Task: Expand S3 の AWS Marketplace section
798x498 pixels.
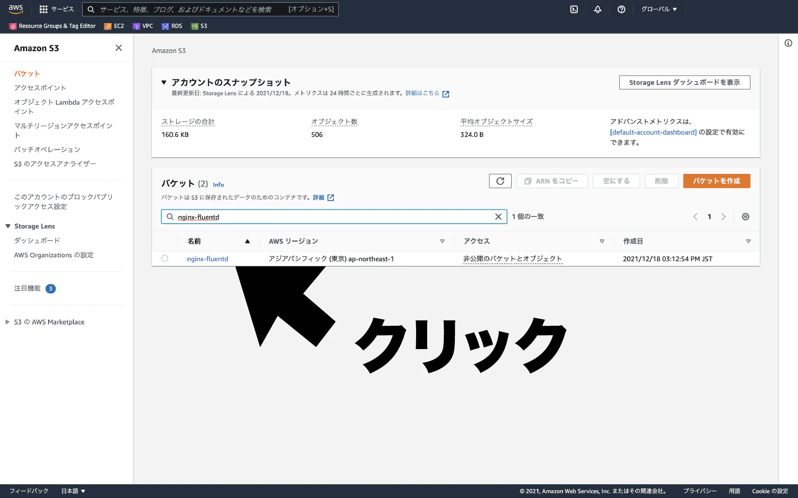Action: click(x=7, y=322)
